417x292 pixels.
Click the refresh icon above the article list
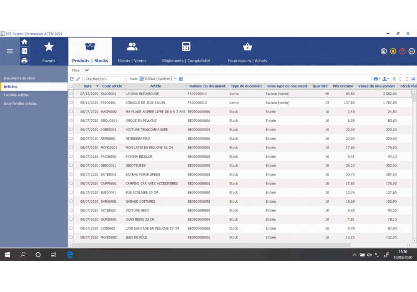(71, 78)
